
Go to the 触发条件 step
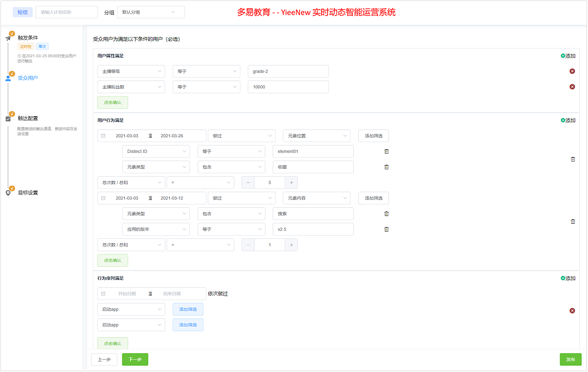[x=28, y=38]
